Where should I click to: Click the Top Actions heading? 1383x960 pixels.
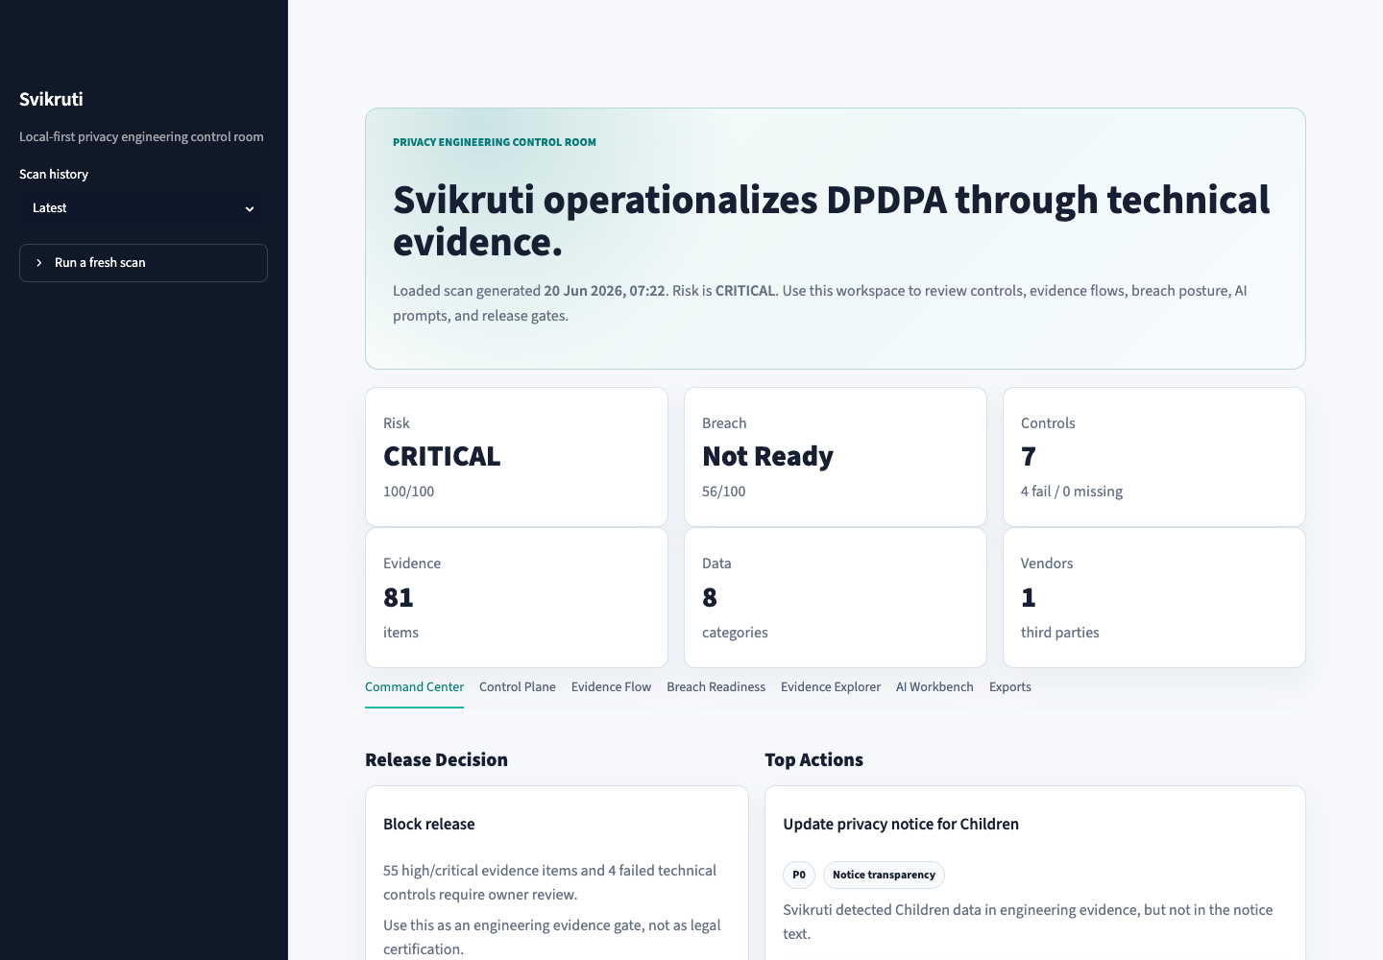coord(813,760)
